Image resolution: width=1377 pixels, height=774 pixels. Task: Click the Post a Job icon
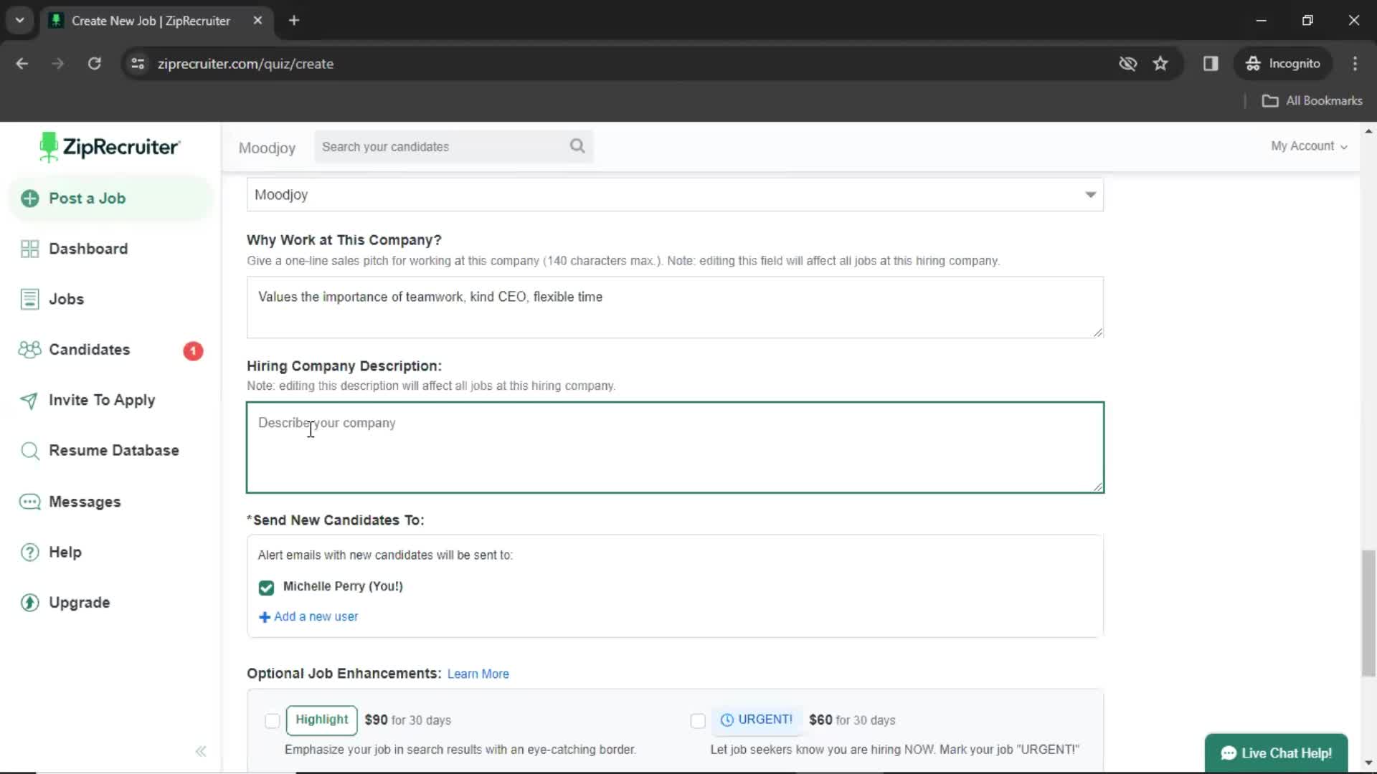click(x=29, y=198)
